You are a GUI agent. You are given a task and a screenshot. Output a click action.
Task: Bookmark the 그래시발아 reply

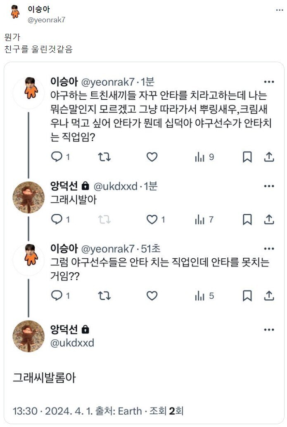pos(247,219)
